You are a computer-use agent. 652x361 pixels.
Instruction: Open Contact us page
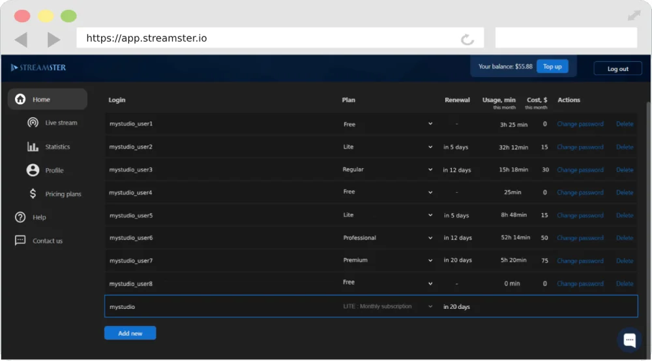[48, 240]
